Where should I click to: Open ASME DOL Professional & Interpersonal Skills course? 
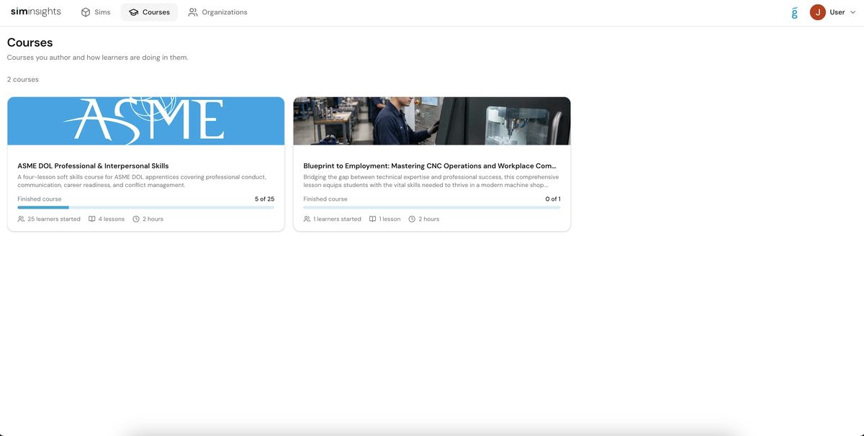[93, 166]
